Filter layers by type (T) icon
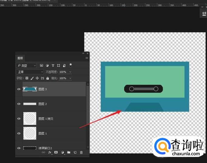The width and height of the screenshot is (207, 163). click(x=53, y=65)
